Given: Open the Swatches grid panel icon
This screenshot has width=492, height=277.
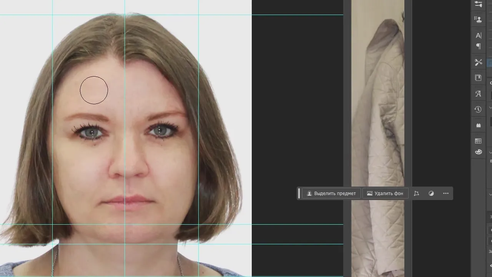Looking at the screenshot, I should coord(478,141).
